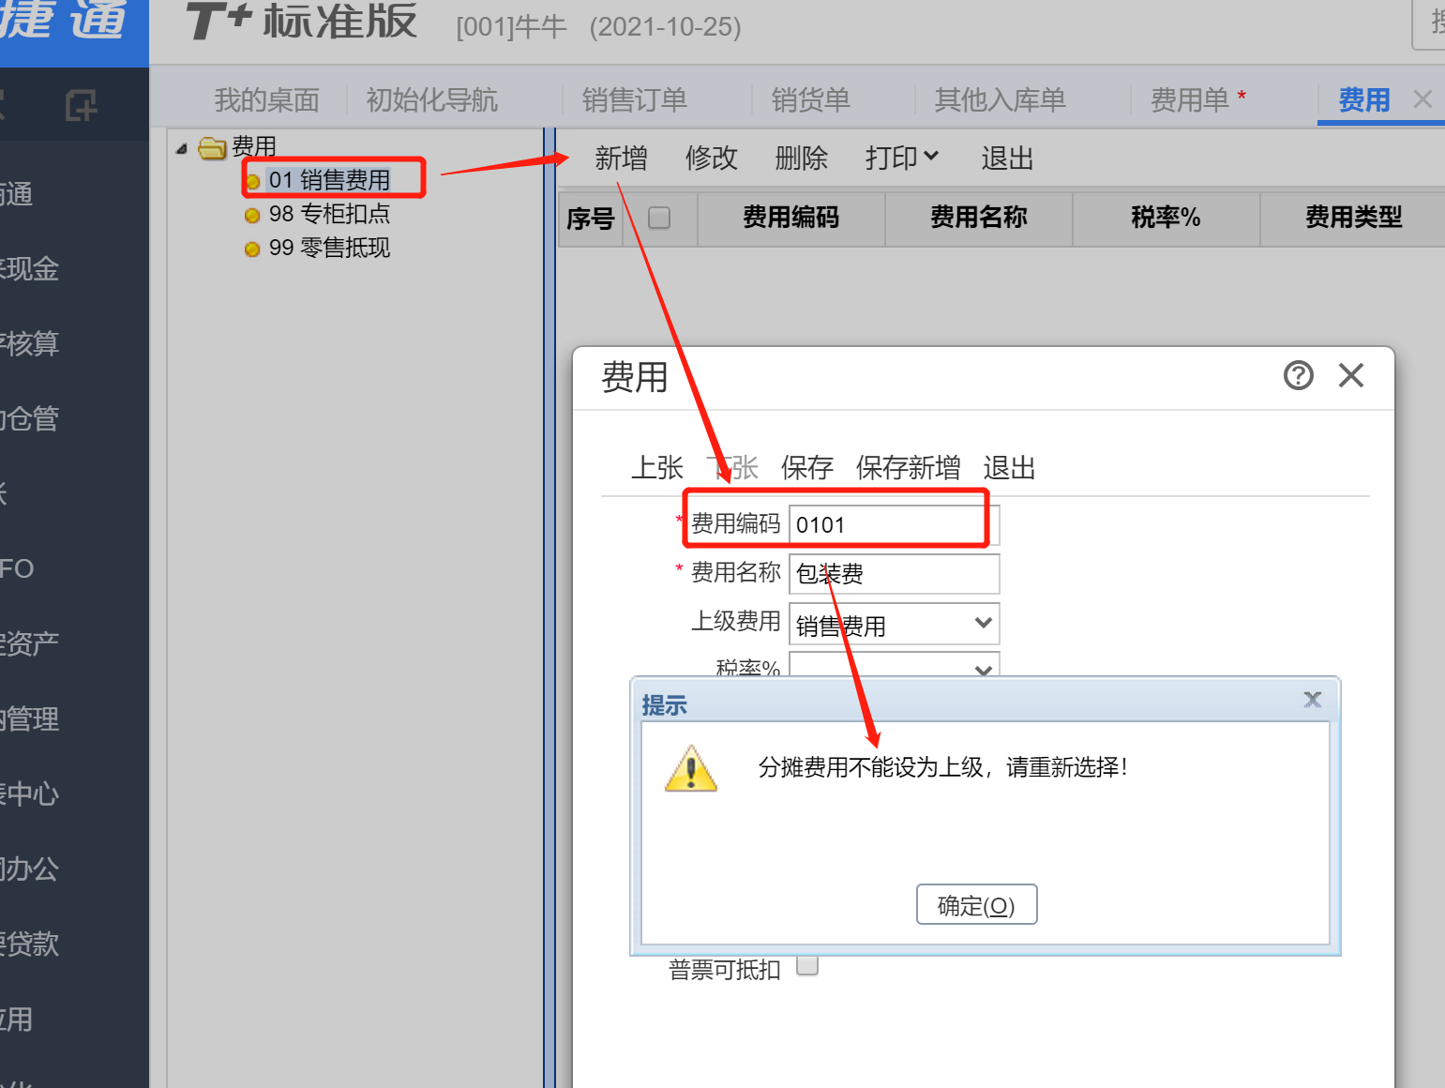This screenshot has width=1445, height=1088.
Task: Expand the 上级费用 combo box
Action: click(894, 625)
